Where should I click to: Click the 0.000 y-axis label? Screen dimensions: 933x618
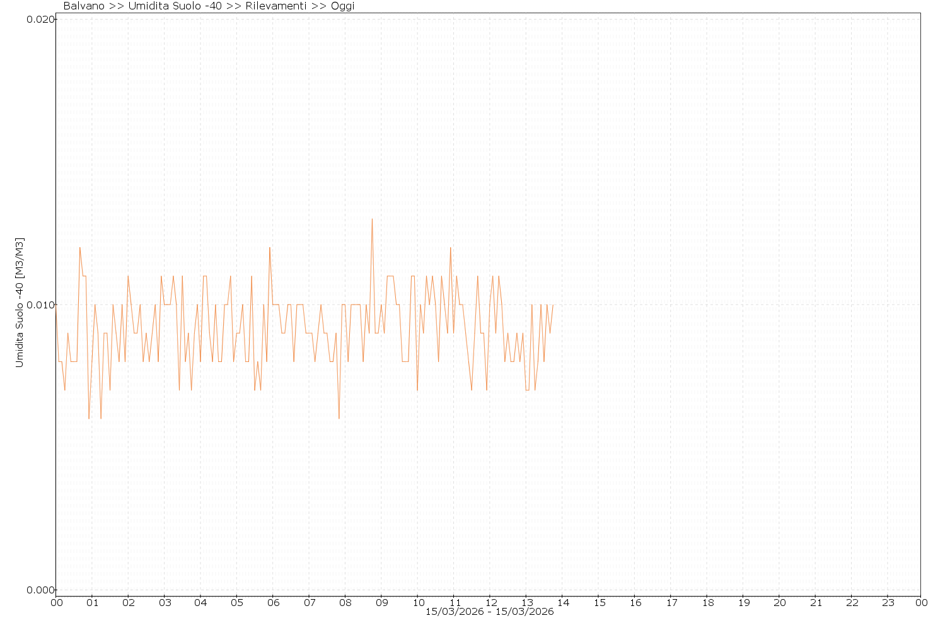(39, 590)
